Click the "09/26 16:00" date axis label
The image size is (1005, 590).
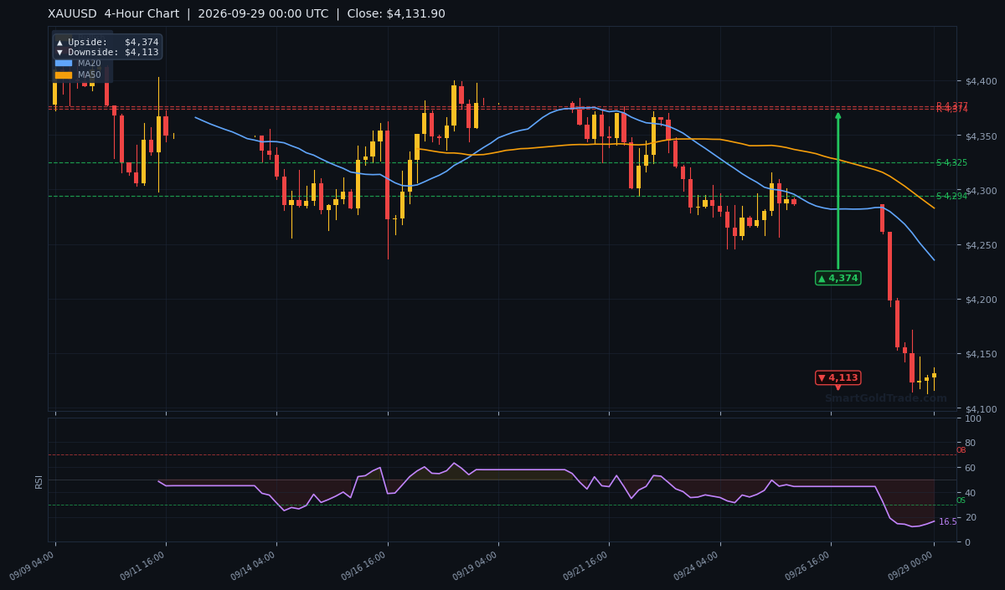pyautogui.click(x=809, y=566)
